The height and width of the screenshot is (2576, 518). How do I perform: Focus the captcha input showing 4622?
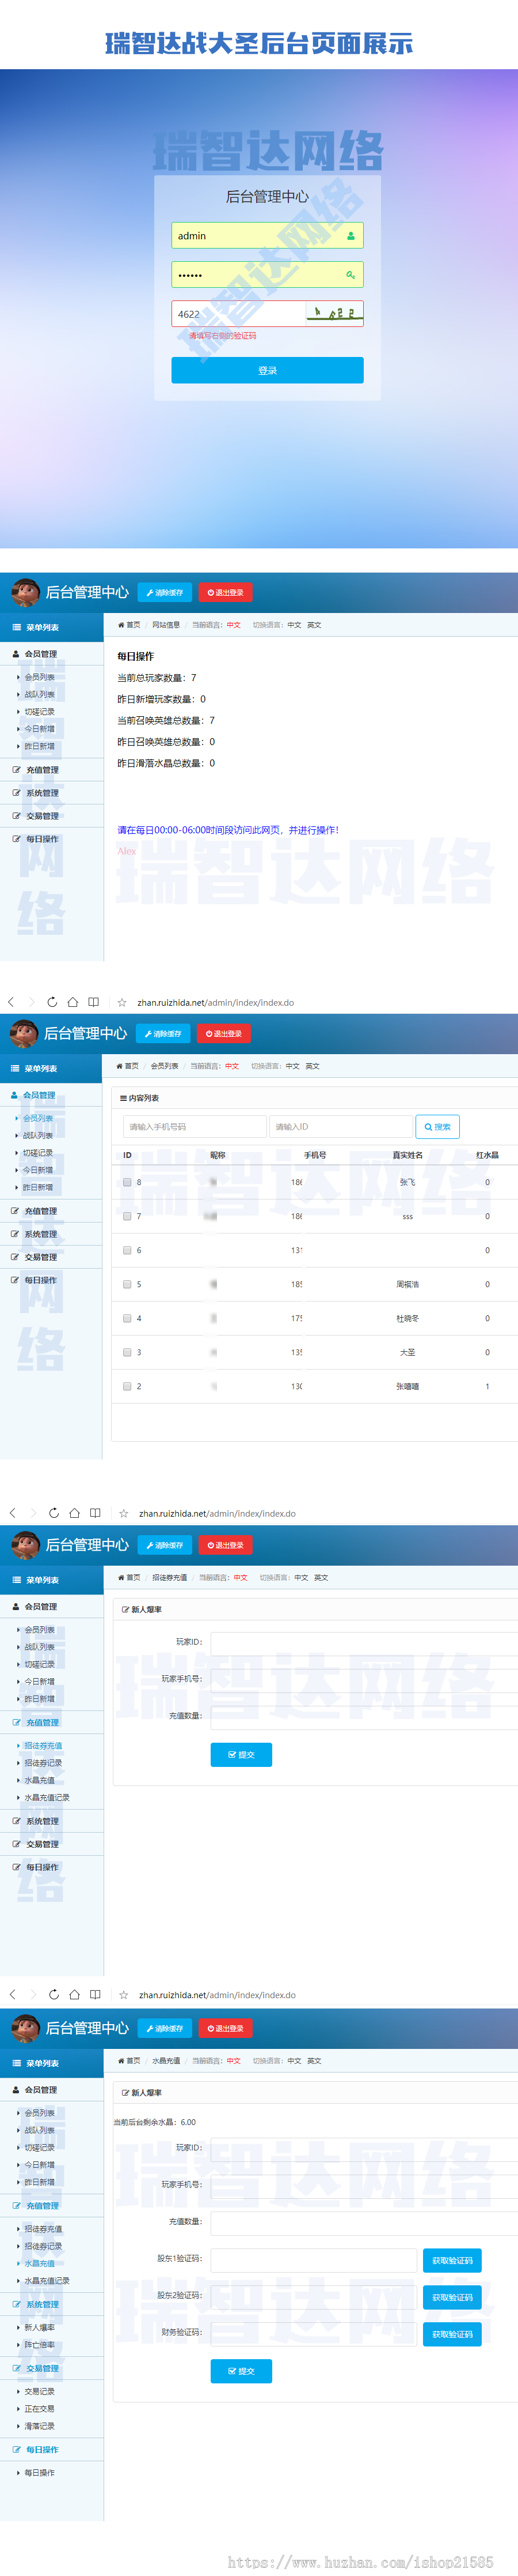(238, 314)
